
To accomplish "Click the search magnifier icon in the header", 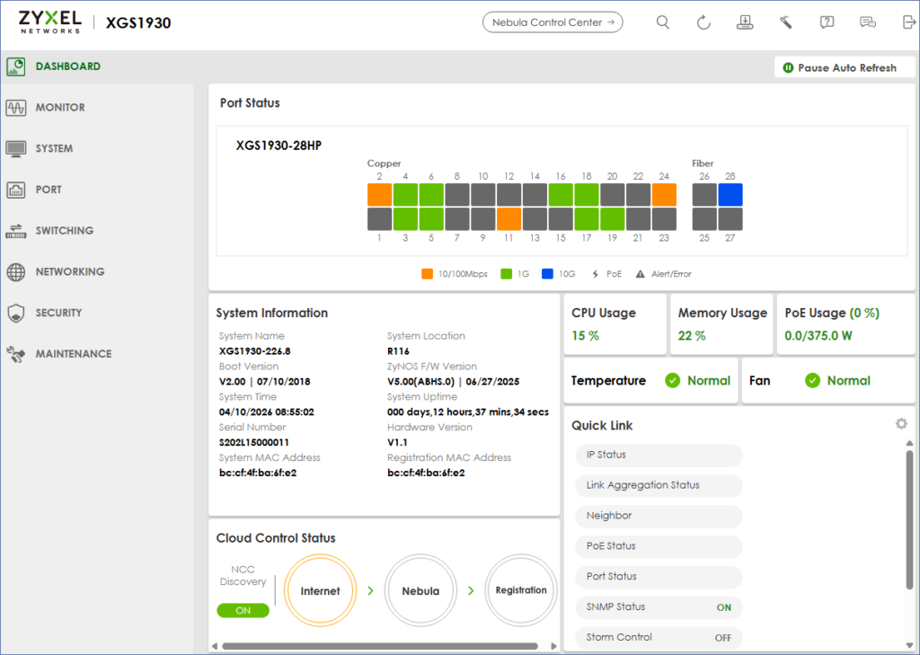I will [663, 22].
